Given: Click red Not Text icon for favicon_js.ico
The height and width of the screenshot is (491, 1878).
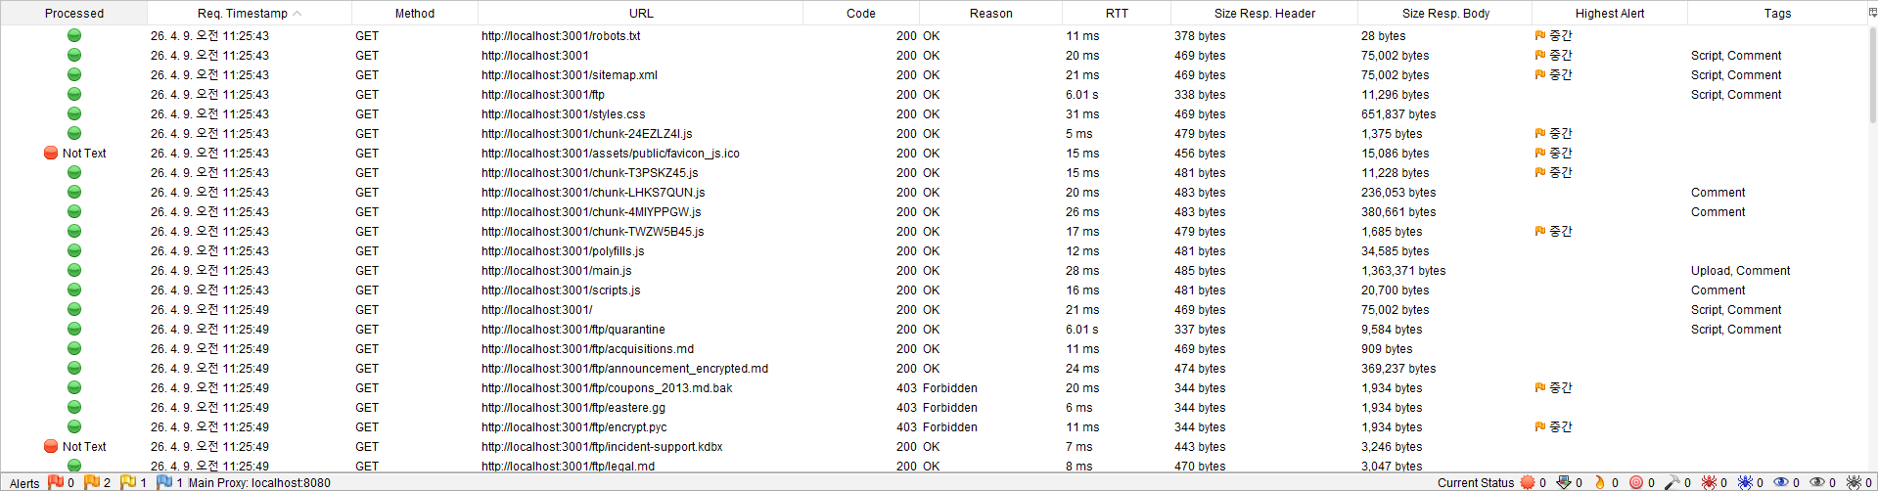Looking at the screenshot, I should [51, 153].
